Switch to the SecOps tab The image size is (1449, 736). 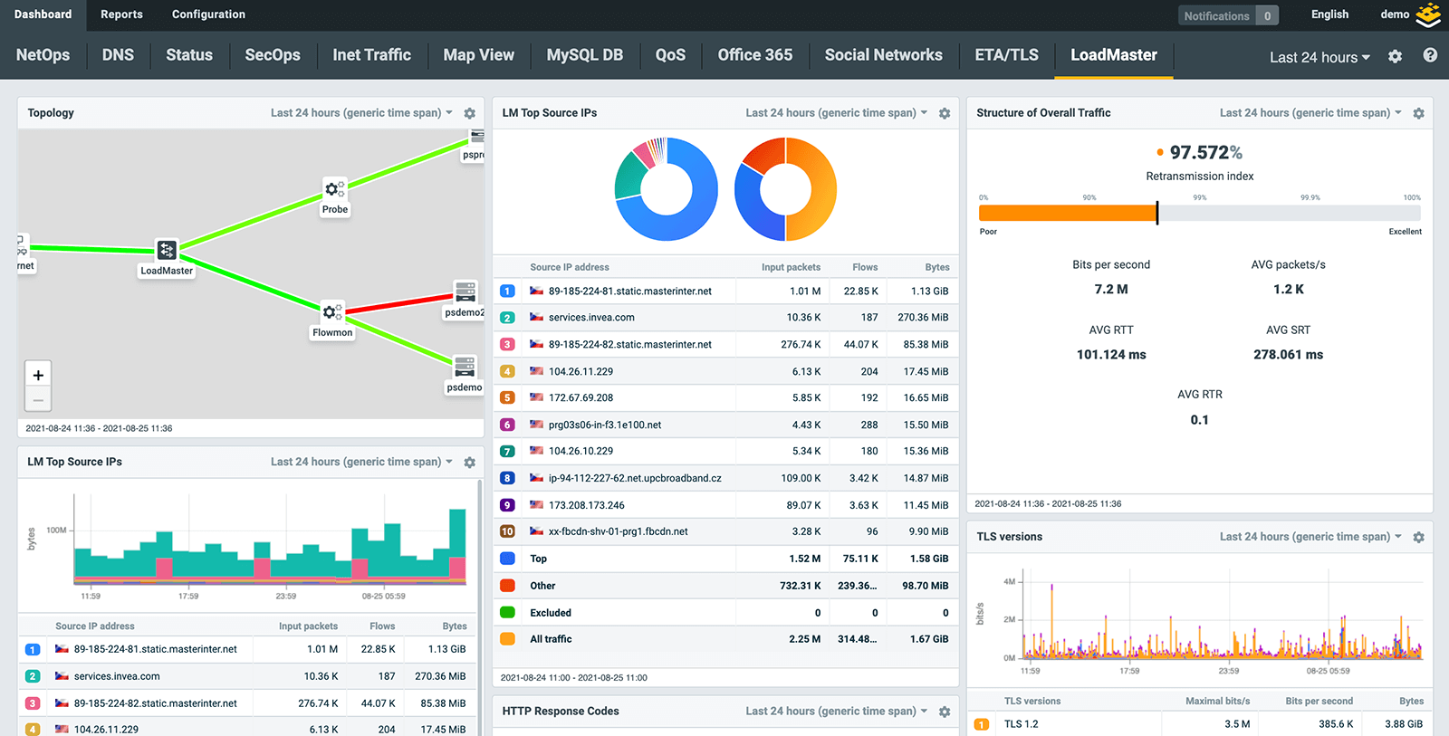(273, 55)
